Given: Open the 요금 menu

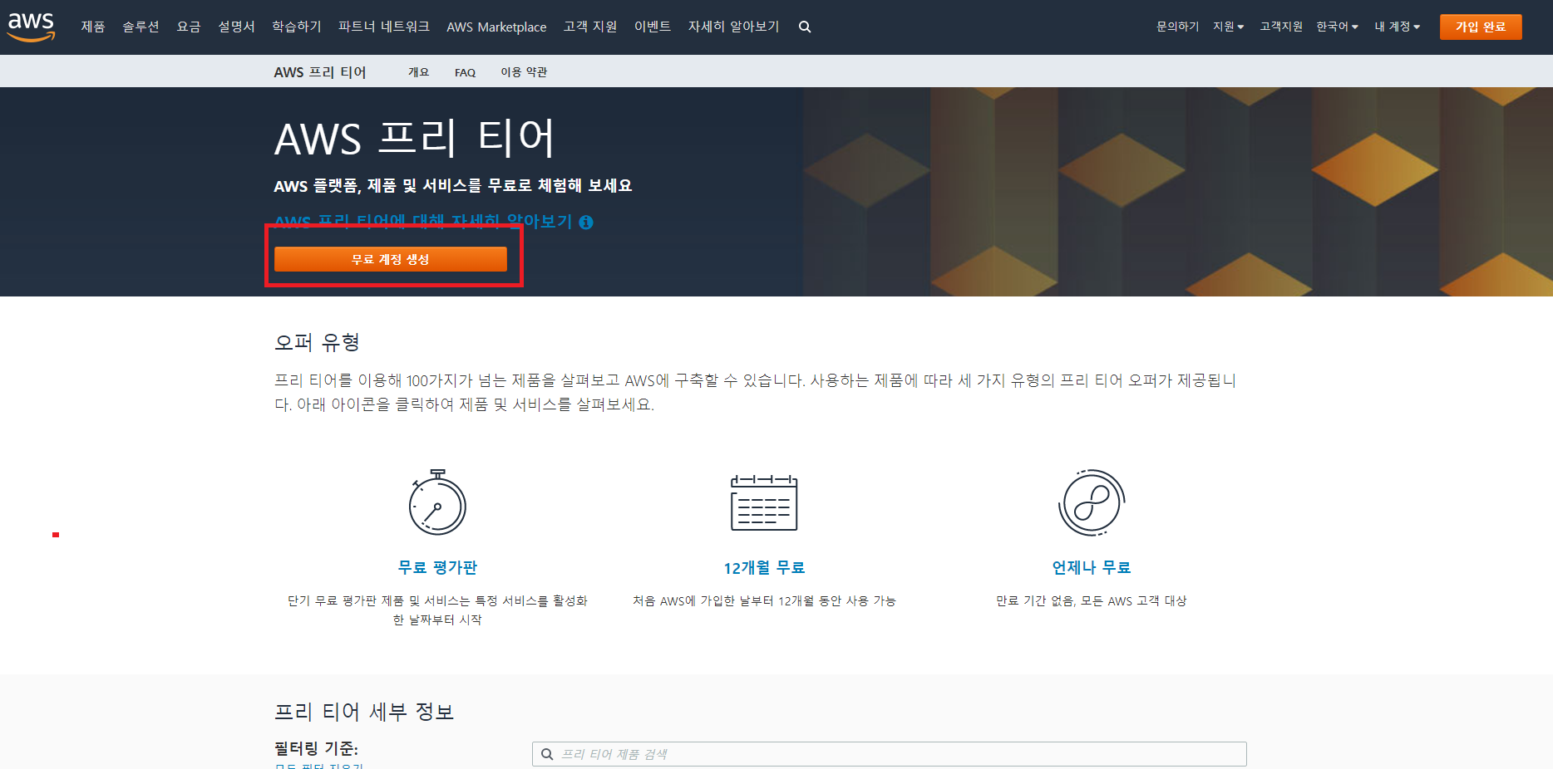Looking at the screenshot, I should (x=189, y=27).
